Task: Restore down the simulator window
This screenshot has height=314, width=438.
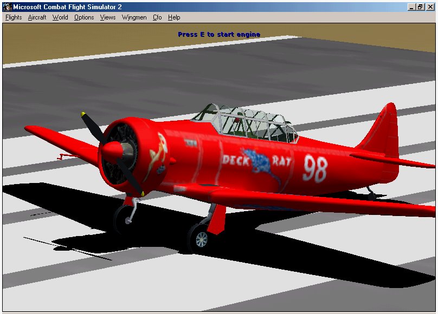Action: click(x=420, y=7)
